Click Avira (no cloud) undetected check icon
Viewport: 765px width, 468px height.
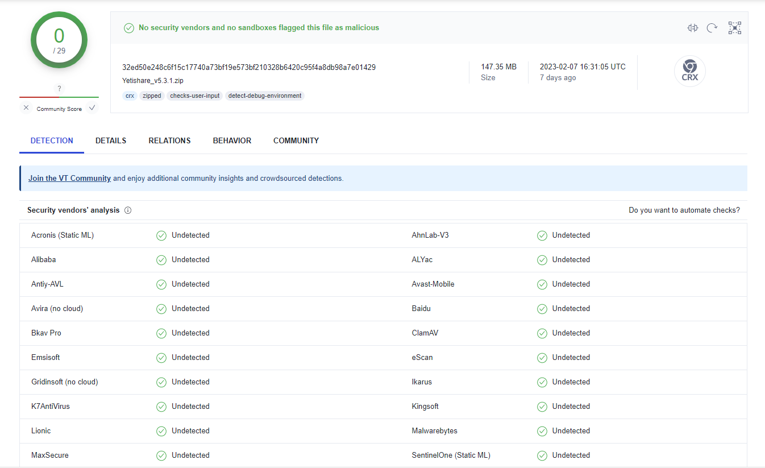(x=161, y=309)
